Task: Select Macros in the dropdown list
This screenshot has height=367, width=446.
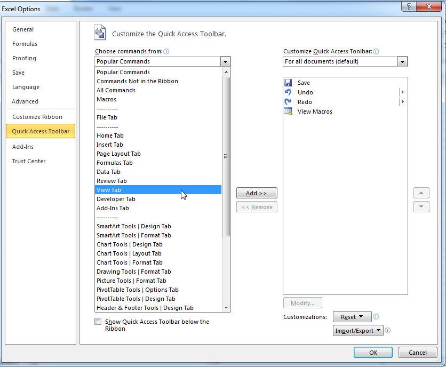Action: point(158,100)
